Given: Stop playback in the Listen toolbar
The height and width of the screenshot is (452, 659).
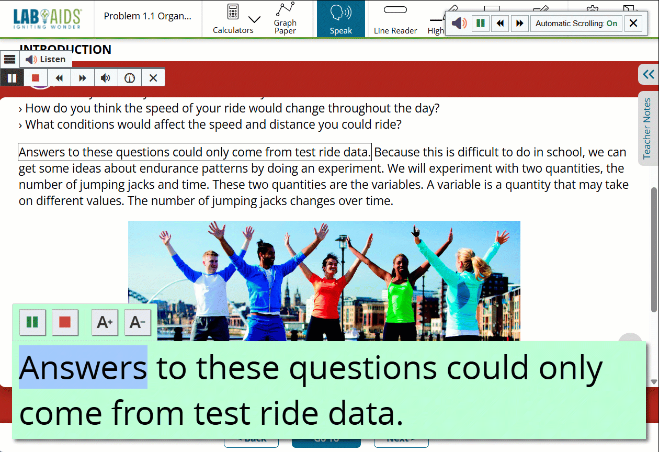Looking at the screenshot, I should tap(36, 78).
